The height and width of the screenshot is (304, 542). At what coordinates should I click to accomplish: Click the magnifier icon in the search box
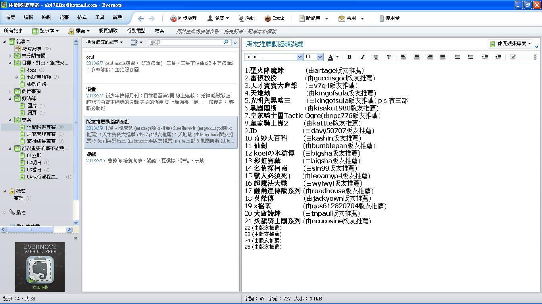(x=226, y=42)
